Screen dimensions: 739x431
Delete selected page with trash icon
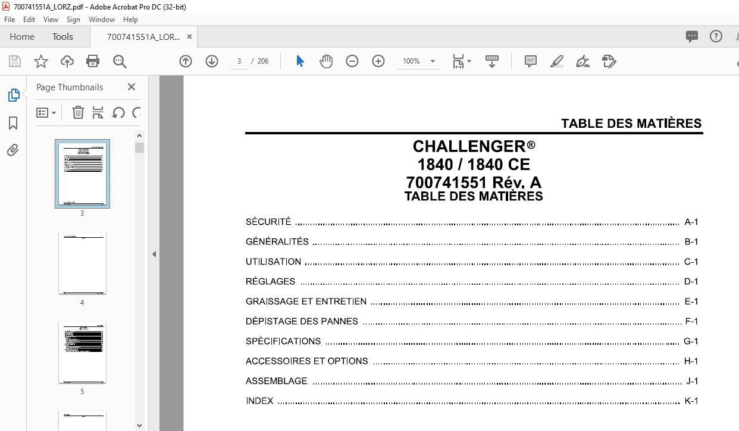[78, 112]
